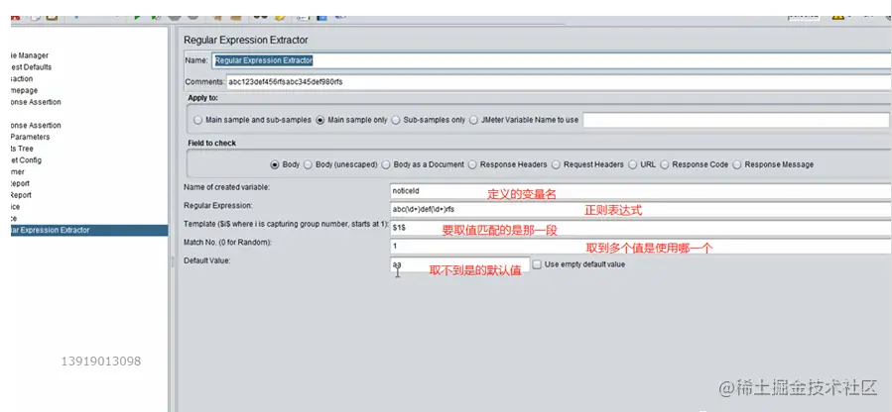Select the selected 'Expression Extractor' tree node
This screenshot has height=412, width=892.
click(x=89, y=231)
